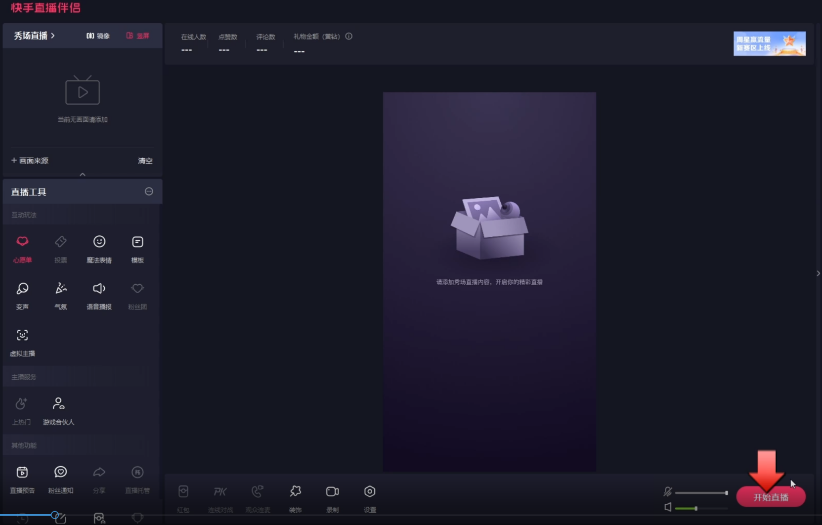Expand the right side panel arrow
The width and height of the screenshot is (822, 525).
[x=818, y=273]
